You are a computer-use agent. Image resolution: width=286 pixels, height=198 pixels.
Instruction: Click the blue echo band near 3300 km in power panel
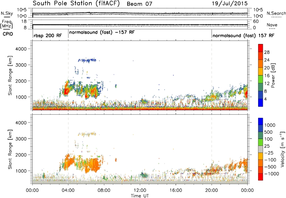click(x=87, y=60)
